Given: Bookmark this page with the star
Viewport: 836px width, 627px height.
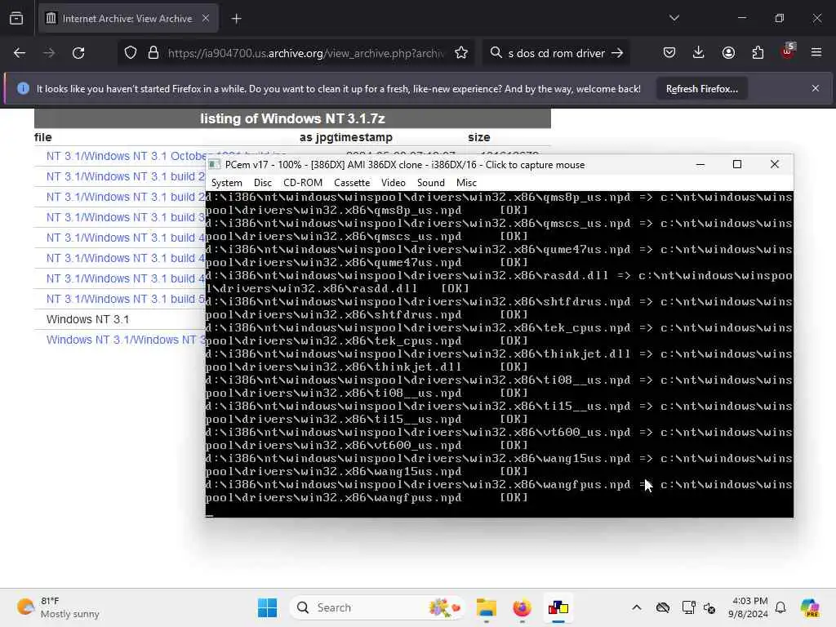Looking at the screenshot, I should tap(461, 53).
